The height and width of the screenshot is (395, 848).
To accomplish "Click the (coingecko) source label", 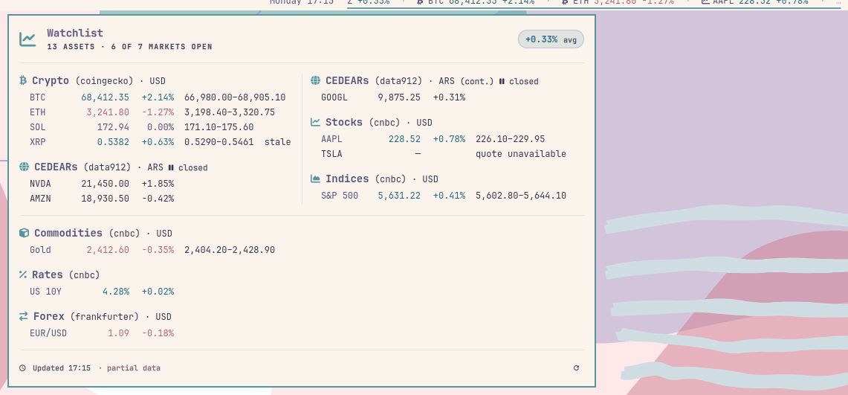I will 104,81.
